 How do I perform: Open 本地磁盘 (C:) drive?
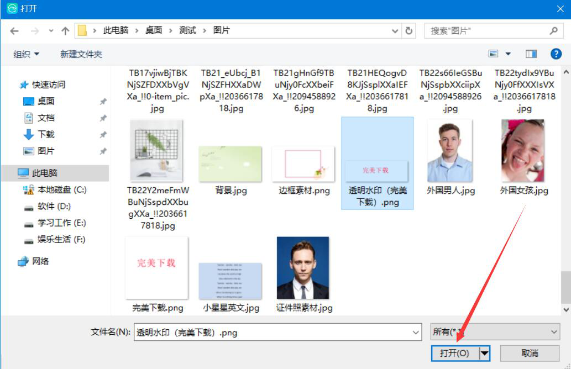(62, 189)
